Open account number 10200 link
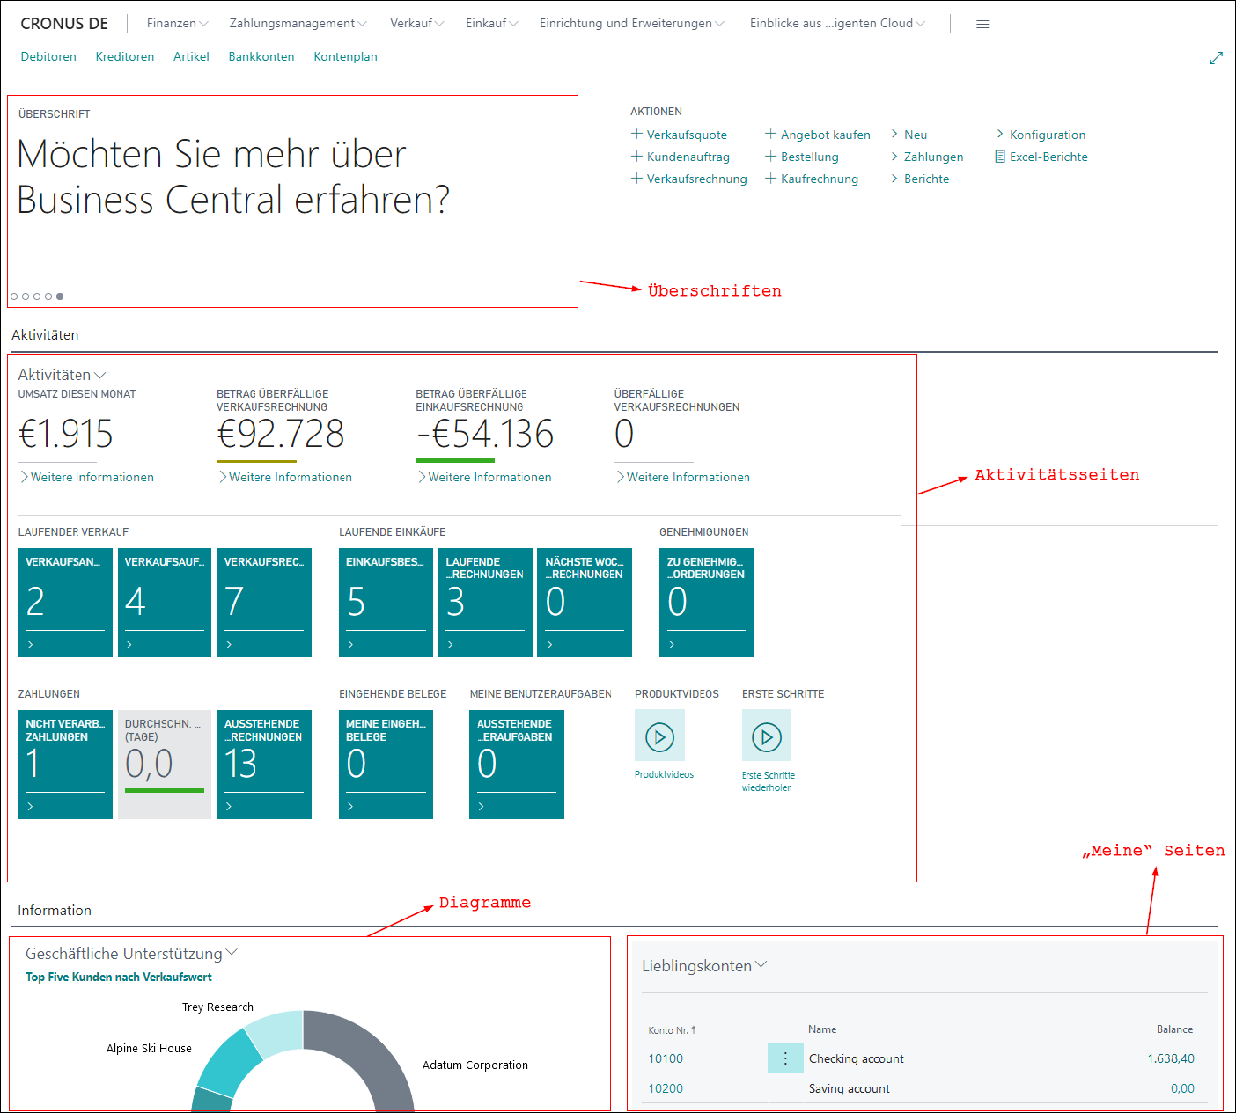This screenshot has width=1236, height=1113. coord(666,1088)
